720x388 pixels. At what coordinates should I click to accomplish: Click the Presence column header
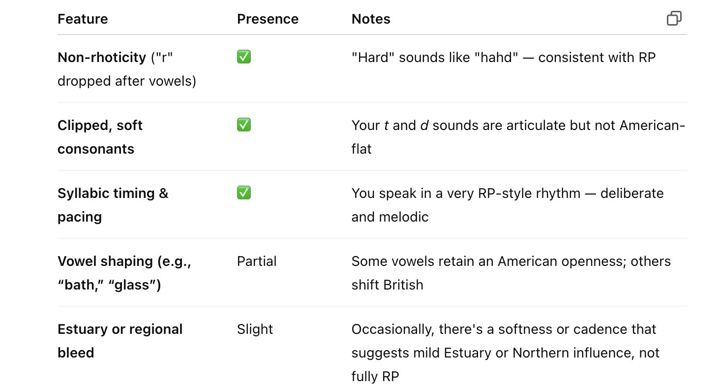[268, 19]
